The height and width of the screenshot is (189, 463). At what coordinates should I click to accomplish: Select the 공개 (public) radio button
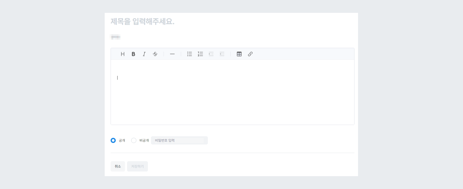[x=113, y=140]
